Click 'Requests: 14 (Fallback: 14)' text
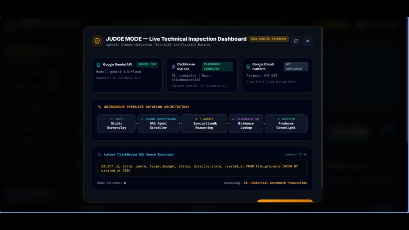The height and width of the screenshot is (230, 409). coord(118,78)
